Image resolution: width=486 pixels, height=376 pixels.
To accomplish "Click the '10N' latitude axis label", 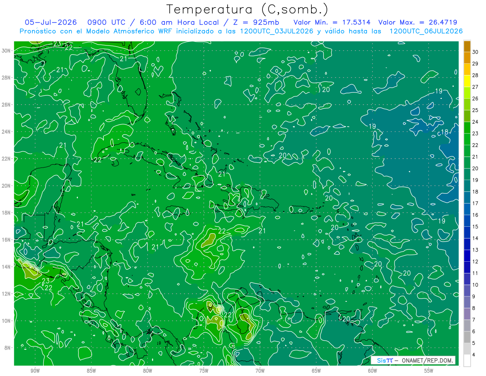I will 6,321.
